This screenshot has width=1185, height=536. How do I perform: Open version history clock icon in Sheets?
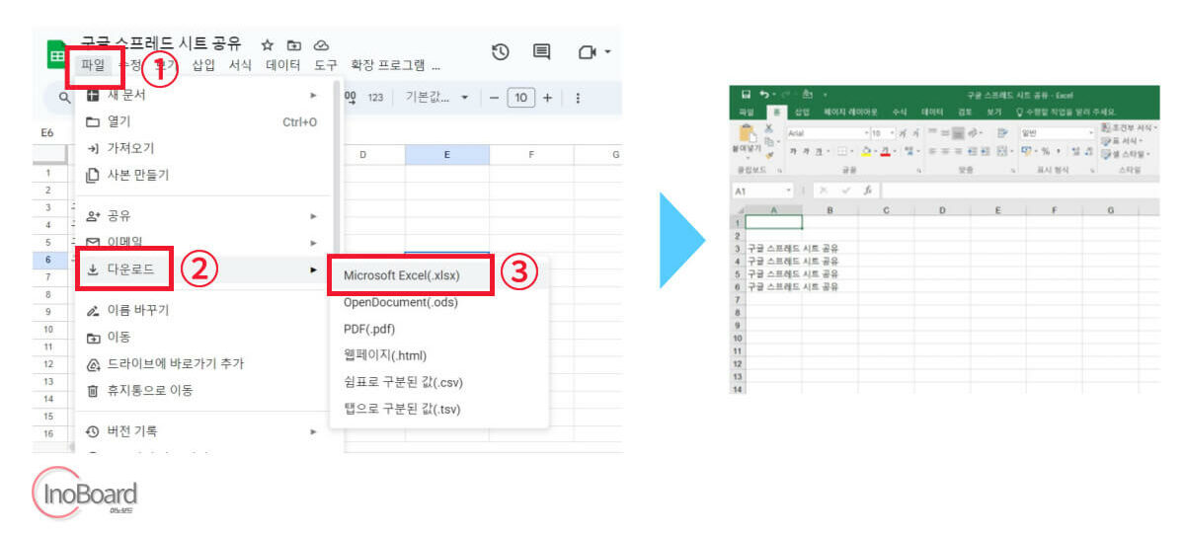coord(501,51)
